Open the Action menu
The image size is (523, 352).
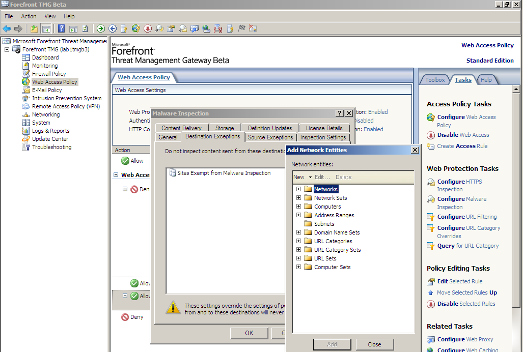pyautogui.click(x=29, y=16)
